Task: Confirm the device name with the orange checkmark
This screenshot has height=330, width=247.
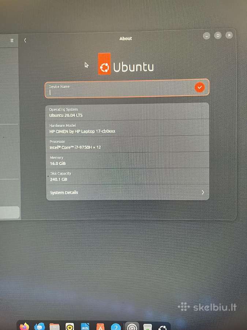Action: click(199, 87)
